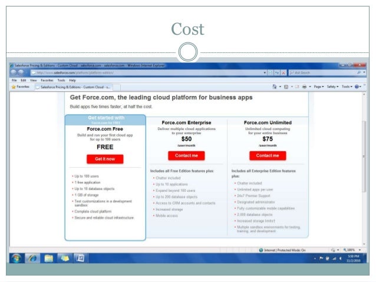Click the search magnifier icon
376x282 pixels.
[359, 72]
